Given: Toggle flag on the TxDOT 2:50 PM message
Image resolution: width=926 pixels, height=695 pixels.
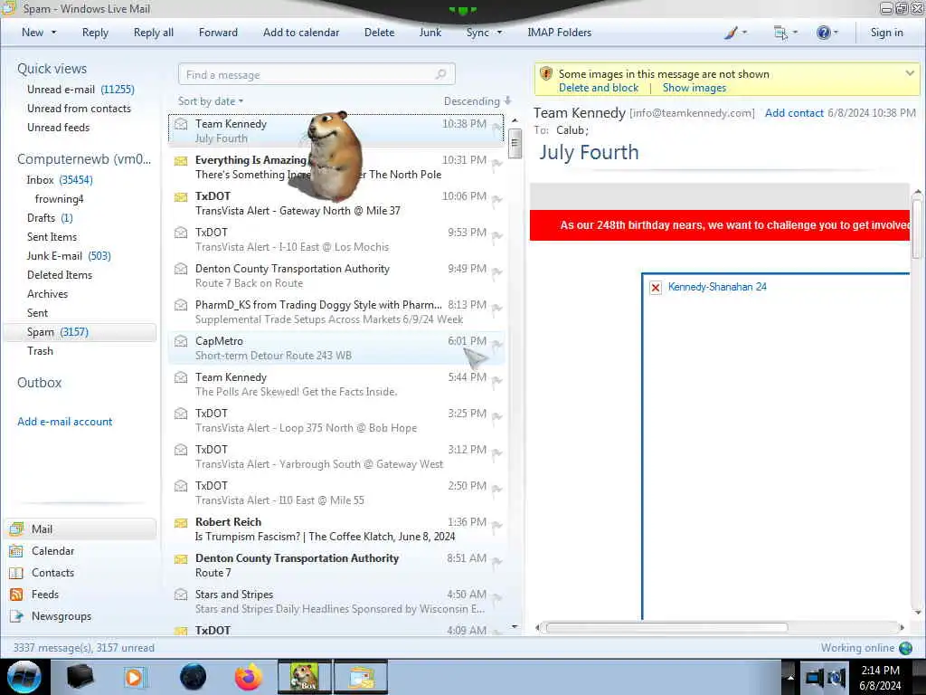Looking at the screenshot, I should point(496,490).
